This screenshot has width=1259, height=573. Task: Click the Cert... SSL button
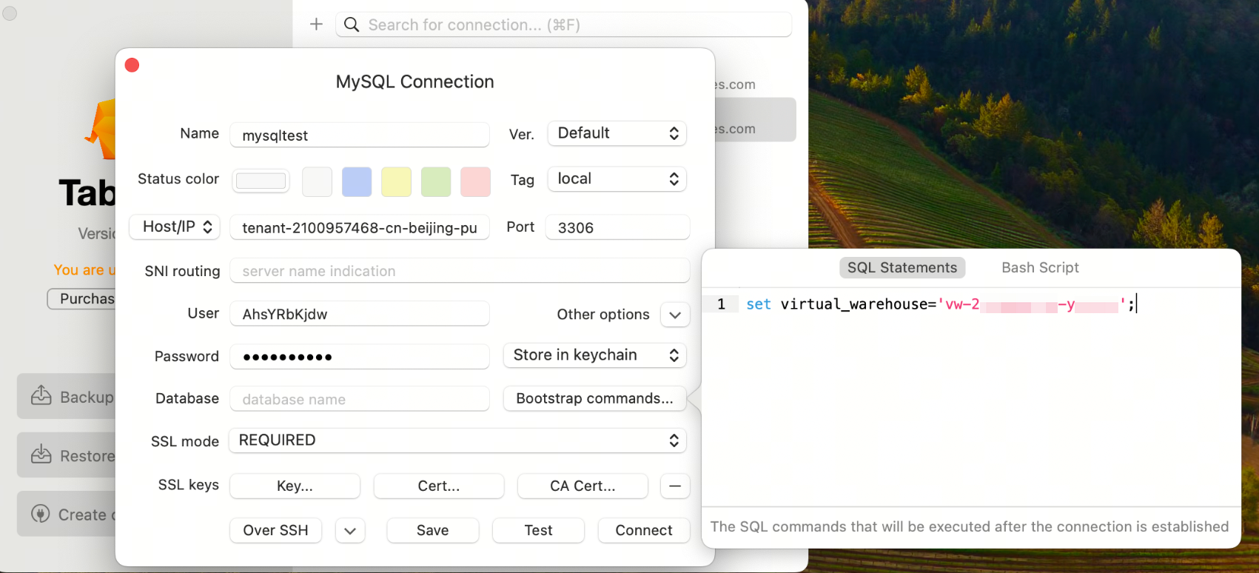[x=439, y=486]
